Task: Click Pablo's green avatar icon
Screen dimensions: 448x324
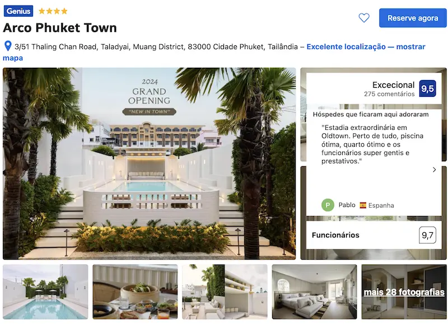Action: 328,205
